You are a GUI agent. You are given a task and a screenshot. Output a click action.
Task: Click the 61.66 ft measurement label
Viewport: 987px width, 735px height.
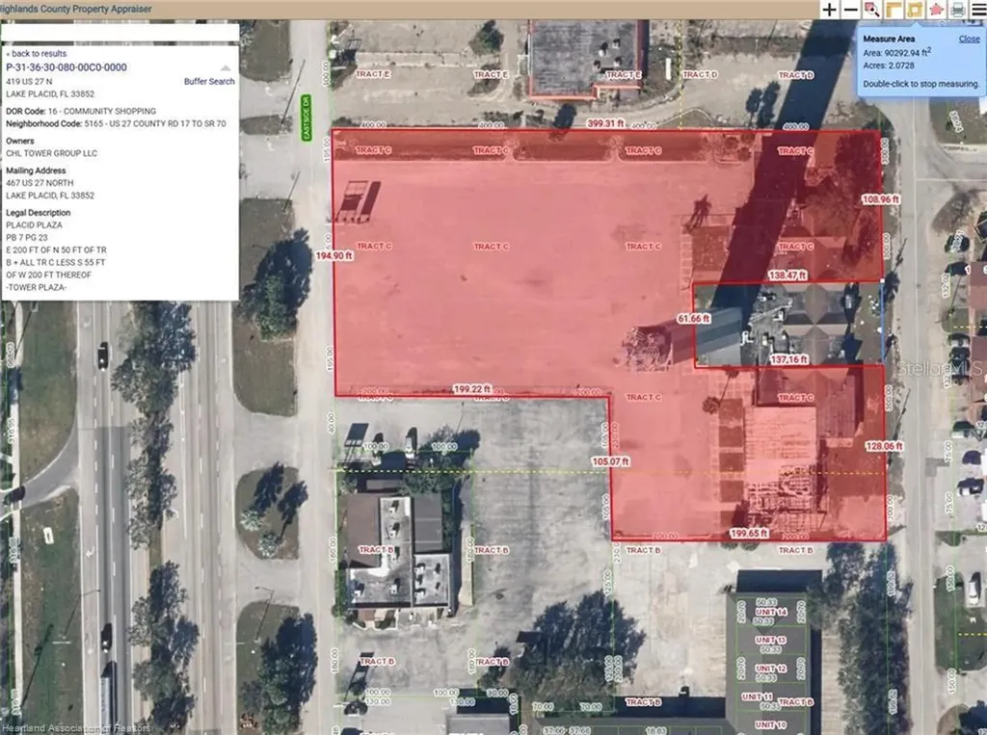pyautogui.click(x=692, y=318)
